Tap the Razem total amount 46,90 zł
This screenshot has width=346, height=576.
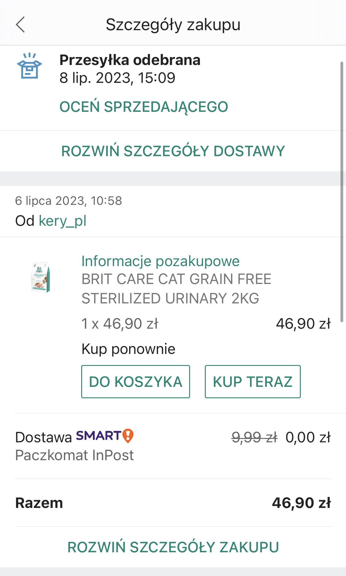[x=301, y=503]
